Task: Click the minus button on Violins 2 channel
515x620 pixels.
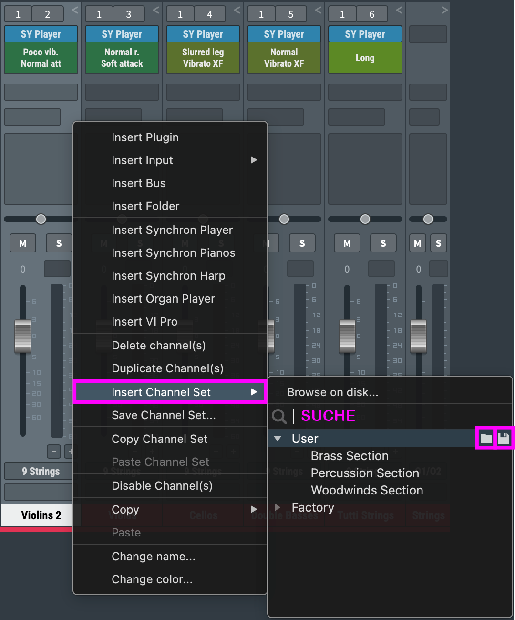Action: (x=54, y=451)
